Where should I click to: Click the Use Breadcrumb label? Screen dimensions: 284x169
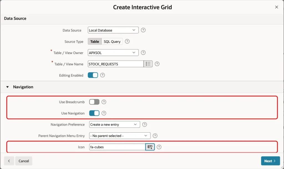(72, 102)
